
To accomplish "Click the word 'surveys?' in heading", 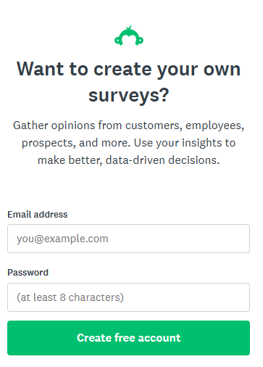I will click(129, 96).
